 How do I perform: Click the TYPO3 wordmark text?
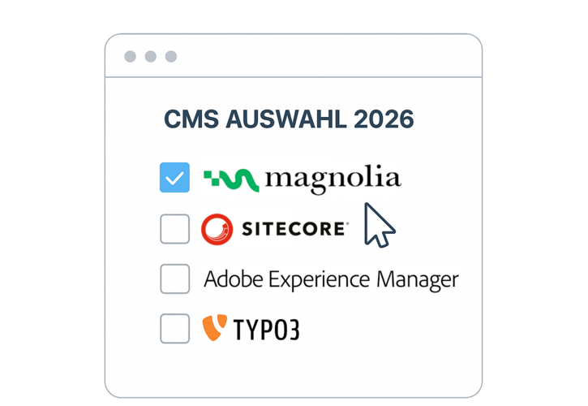click(x=266, y=330)
